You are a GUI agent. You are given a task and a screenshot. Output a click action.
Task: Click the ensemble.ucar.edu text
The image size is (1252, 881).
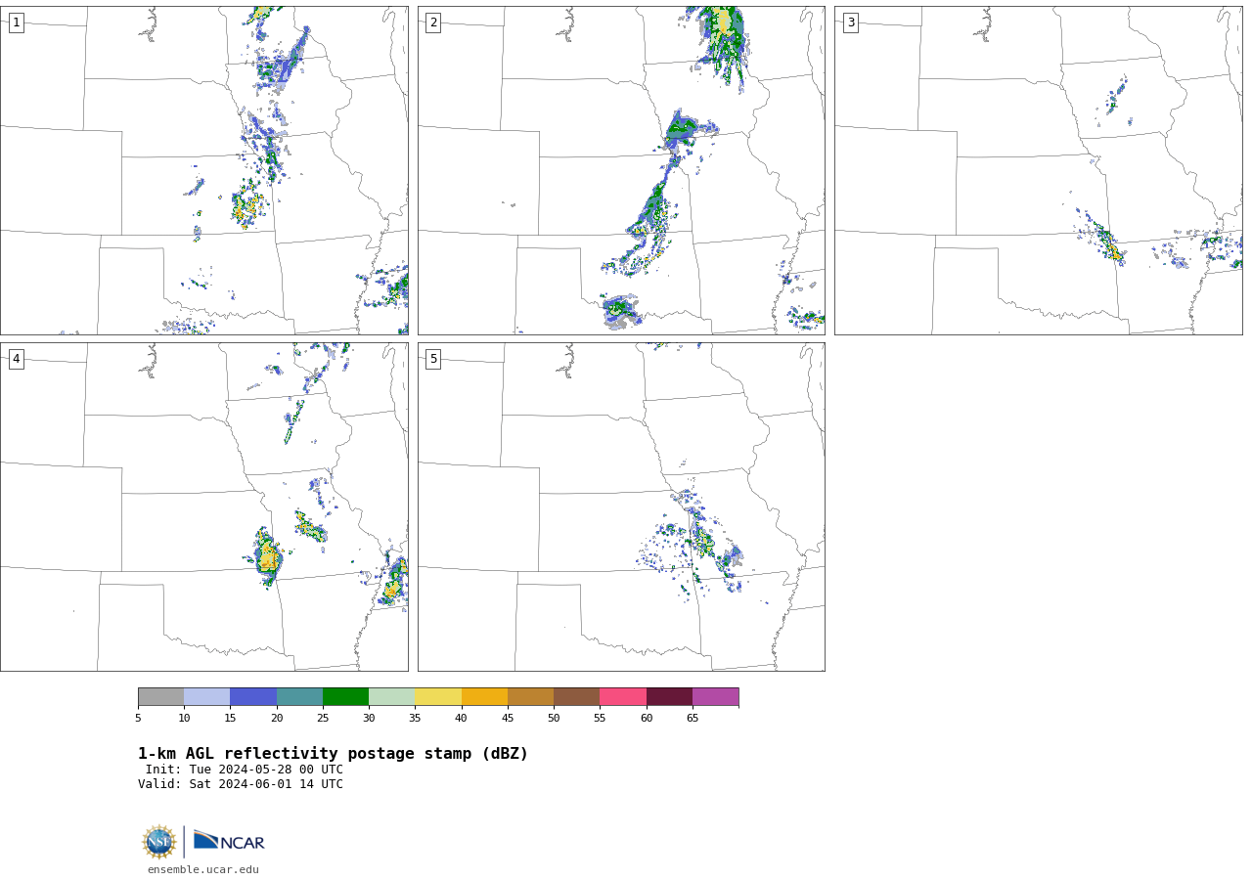click(203, 869)
